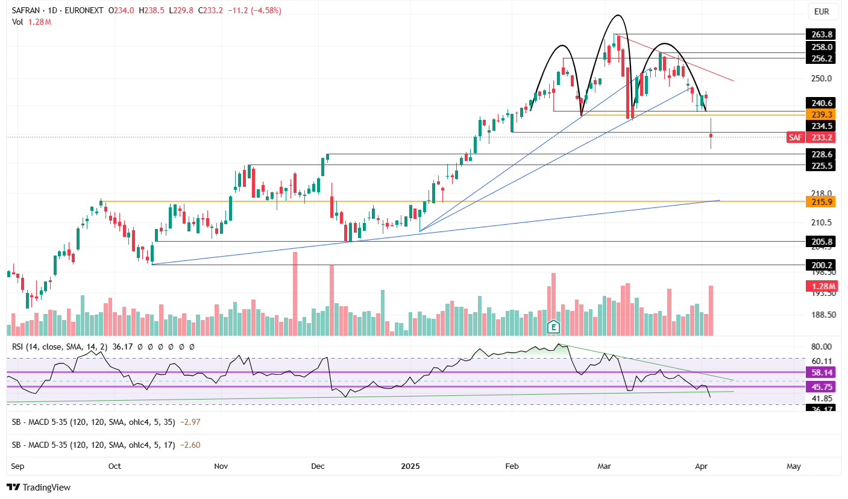This screenshot has width=848, height=499.
Task: Click the 200.2 price level label
Action: click(822, 265)
